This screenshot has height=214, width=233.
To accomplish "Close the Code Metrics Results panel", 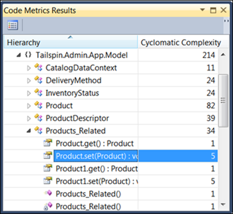I will (x=224, y=10).
